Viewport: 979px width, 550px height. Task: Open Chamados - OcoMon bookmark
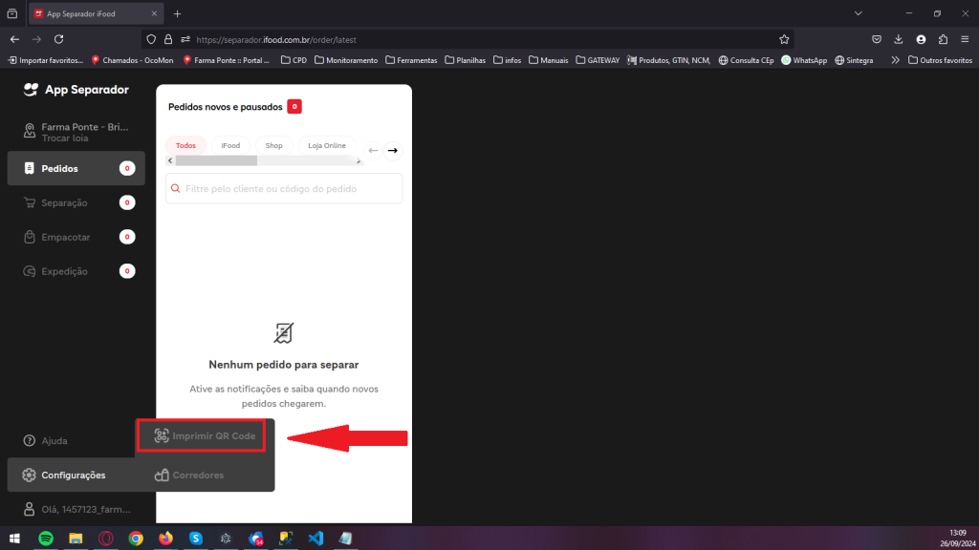point(132,60)
